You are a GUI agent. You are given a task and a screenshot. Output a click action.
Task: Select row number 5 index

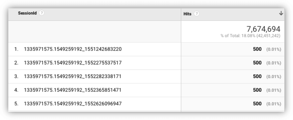tap(16, 104)
